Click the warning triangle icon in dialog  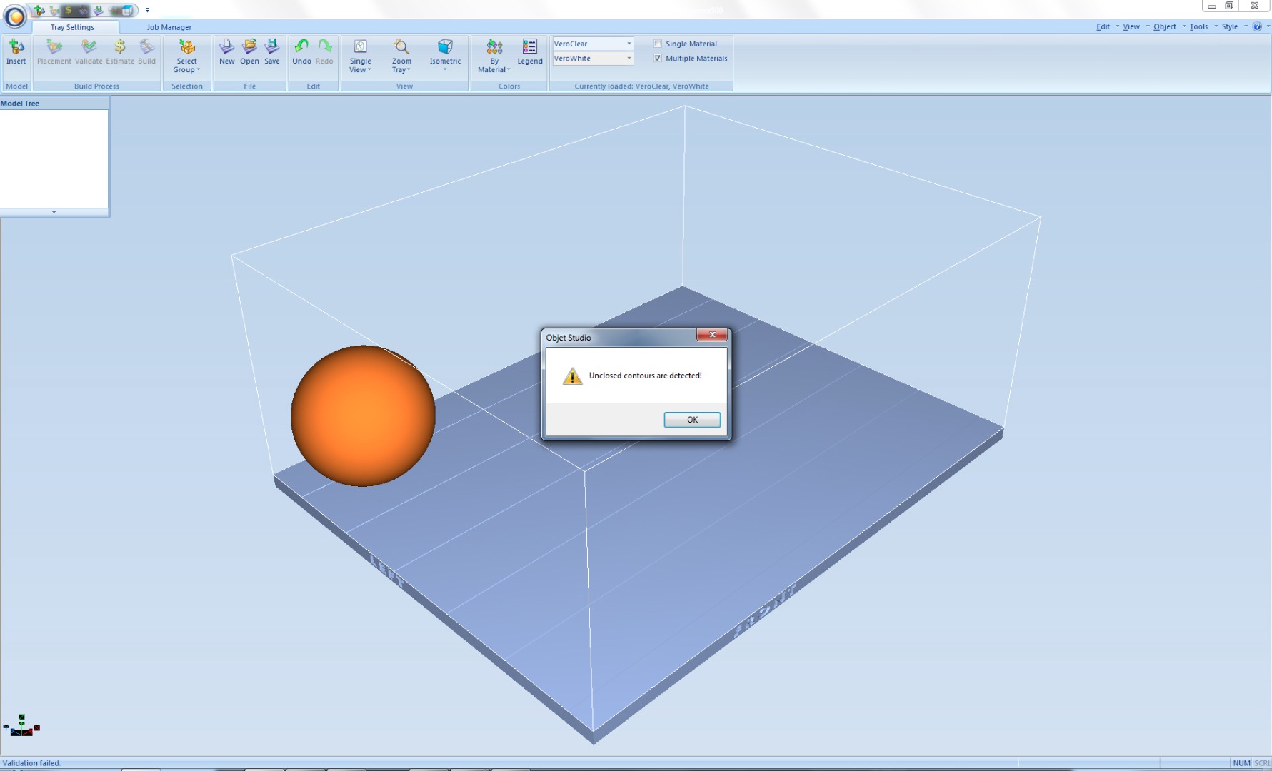pyautogui.click(x=572, y=376)
